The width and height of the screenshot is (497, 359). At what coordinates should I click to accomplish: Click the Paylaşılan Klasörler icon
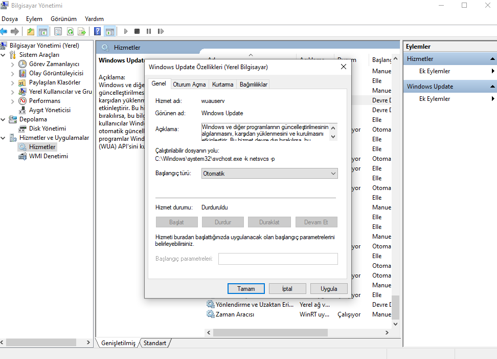pyautogui.click(x=22, y=82)
